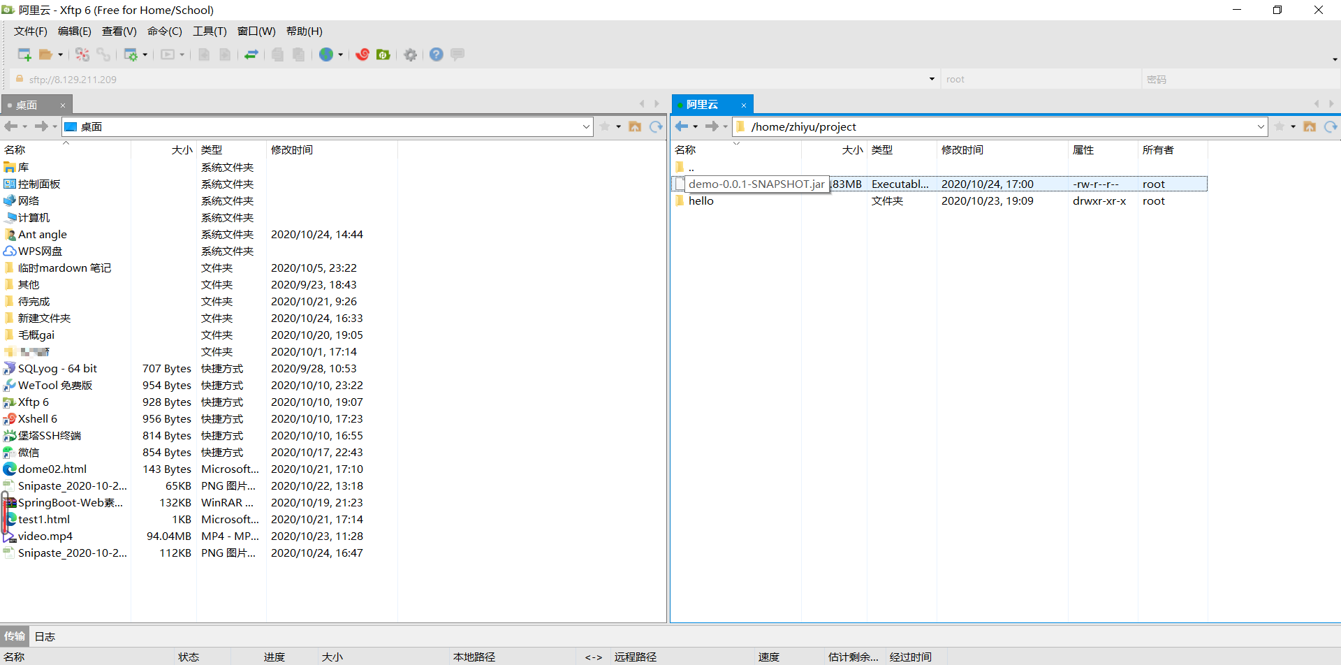This screenshot has width=1341, height=665.
Task: Sort remote files by 属性 column
Action: point(1102,150)
